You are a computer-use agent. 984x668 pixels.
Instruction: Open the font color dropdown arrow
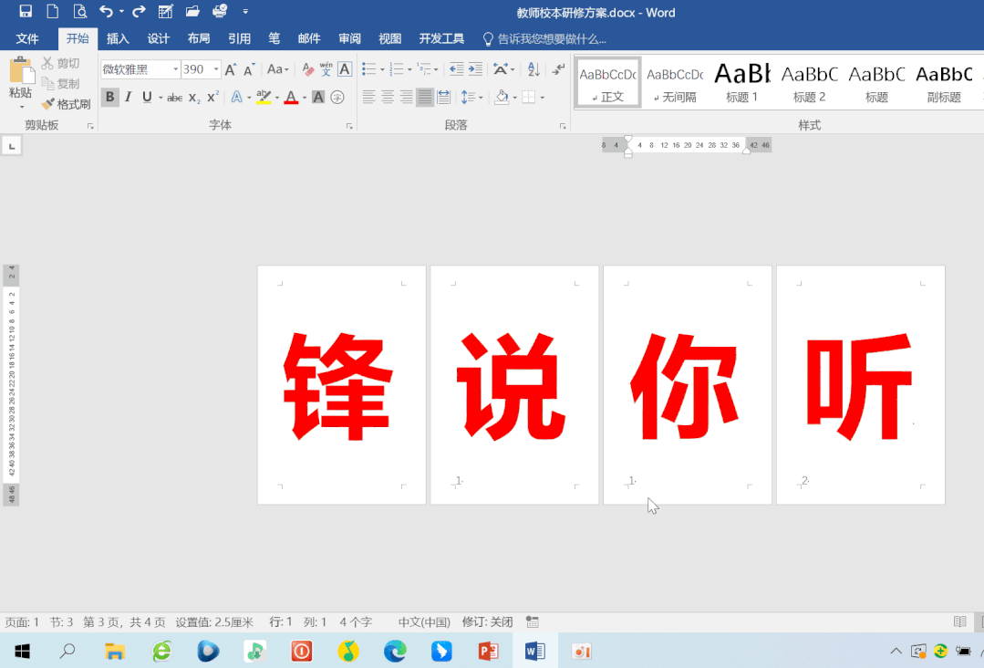304,97
